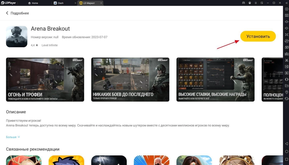Screen dimensions: 289x165
Task: Open the keyboard mapping sidebar icon
Action: (x=286, y=15)
